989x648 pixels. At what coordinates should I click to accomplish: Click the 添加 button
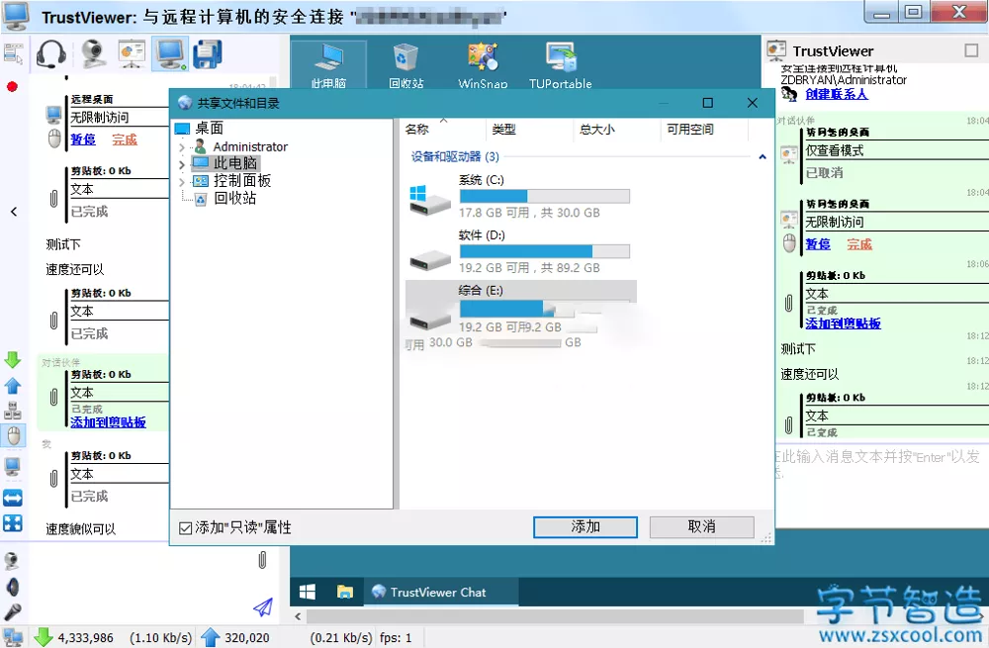pos(585,527)
